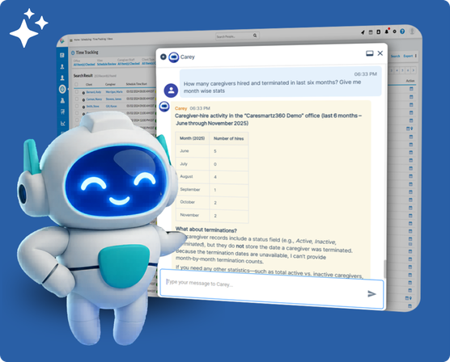Image resolution: width=450 pixels, height=362 pixels.
Task: Click the Action column header
Action: pos(410,81)
